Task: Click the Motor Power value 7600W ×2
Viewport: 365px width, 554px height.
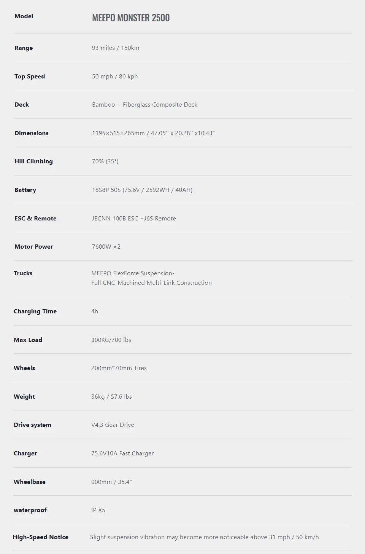Action: 106,247
